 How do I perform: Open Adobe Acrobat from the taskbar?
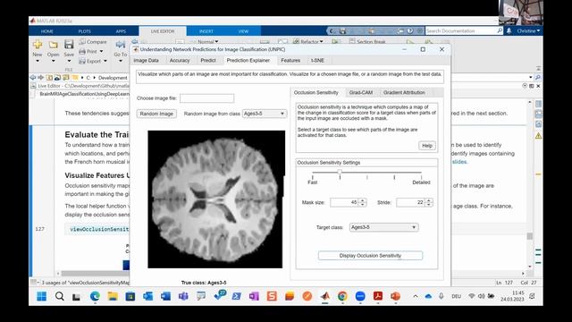point(378,296)
